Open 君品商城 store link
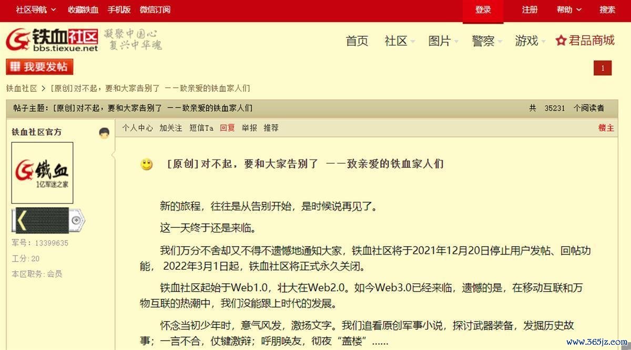 592,40
